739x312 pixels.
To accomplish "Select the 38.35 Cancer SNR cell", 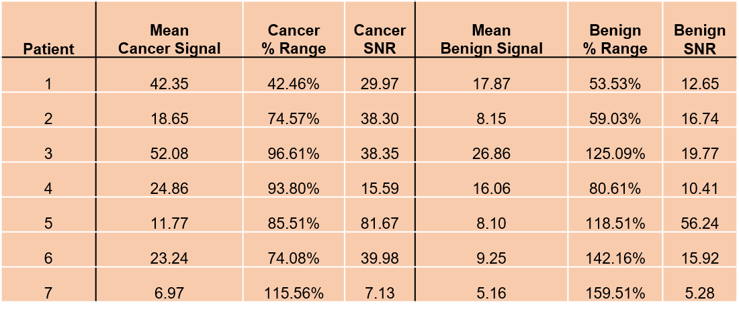I will tap(380, 154).
